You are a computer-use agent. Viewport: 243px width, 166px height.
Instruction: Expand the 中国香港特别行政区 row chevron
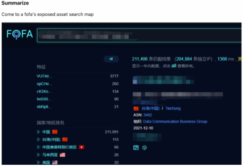38,147
